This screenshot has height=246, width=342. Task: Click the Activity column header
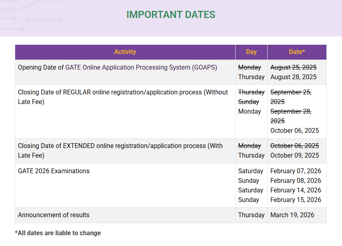coord(125,52)
